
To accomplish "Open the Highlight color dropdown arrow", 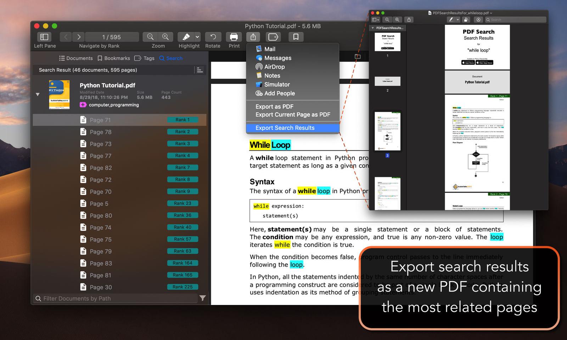I will click(197, 37).
